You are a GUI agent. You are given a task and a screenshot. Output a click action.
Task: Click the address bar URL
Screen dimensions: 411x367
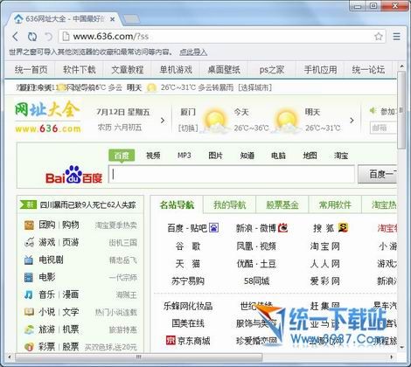point(111,37)
